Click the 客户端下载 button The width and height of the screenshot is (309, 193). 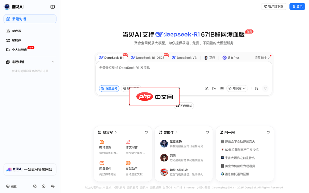(x=274, y=6)
